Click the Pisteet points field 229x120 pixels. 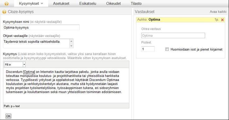(148, 49)
